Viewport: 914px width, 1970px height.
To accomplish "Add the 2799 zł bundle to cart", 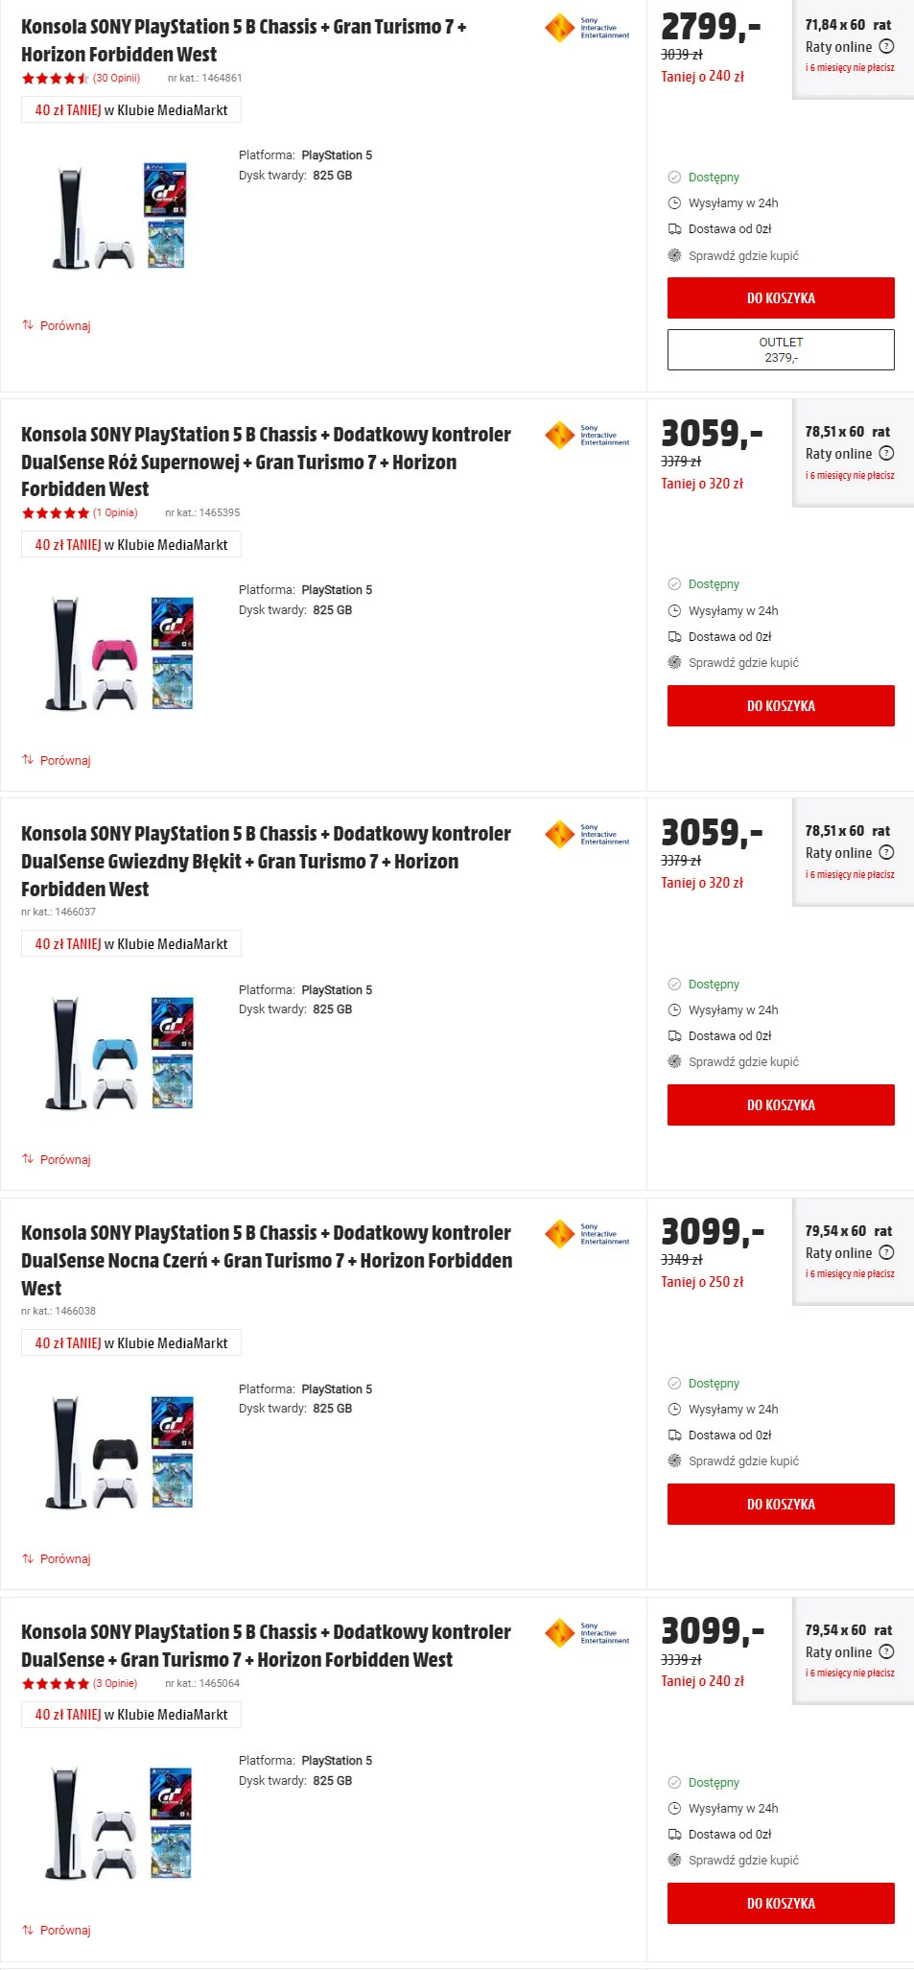I will tap(780, 297).
